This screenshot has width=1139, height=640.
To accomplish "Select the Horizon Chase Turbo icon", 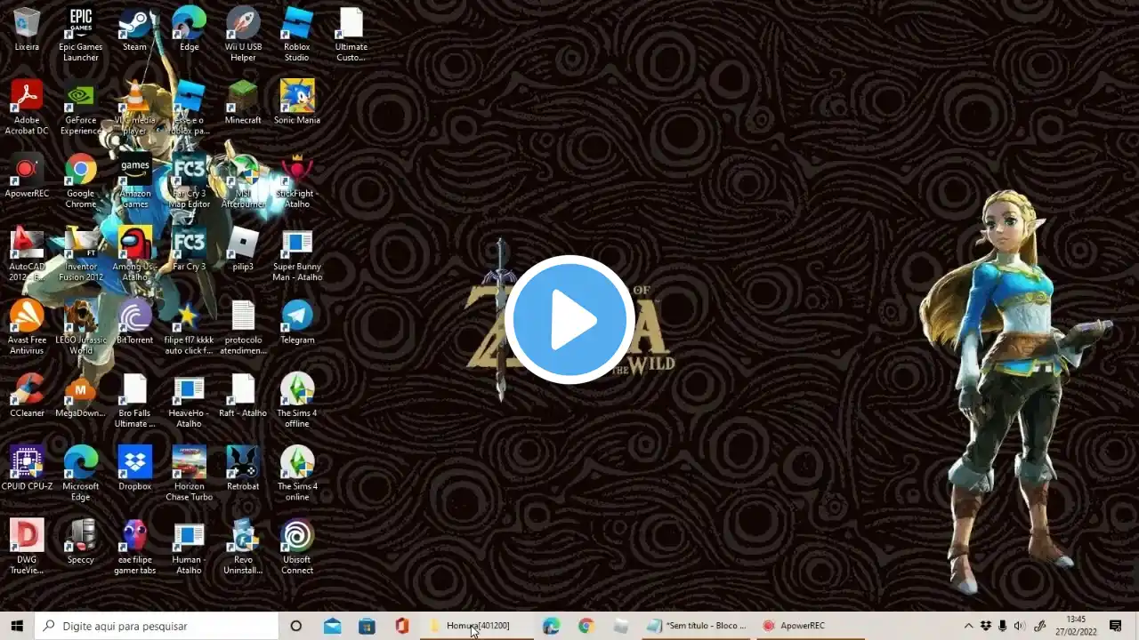I will [189, 474].
